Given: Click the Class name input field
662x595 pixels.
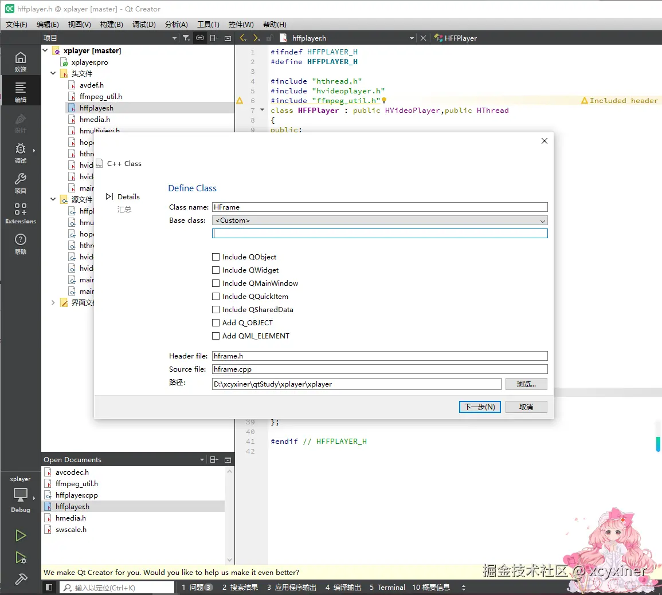Looking at the screenshot, I should coord(379,207).
